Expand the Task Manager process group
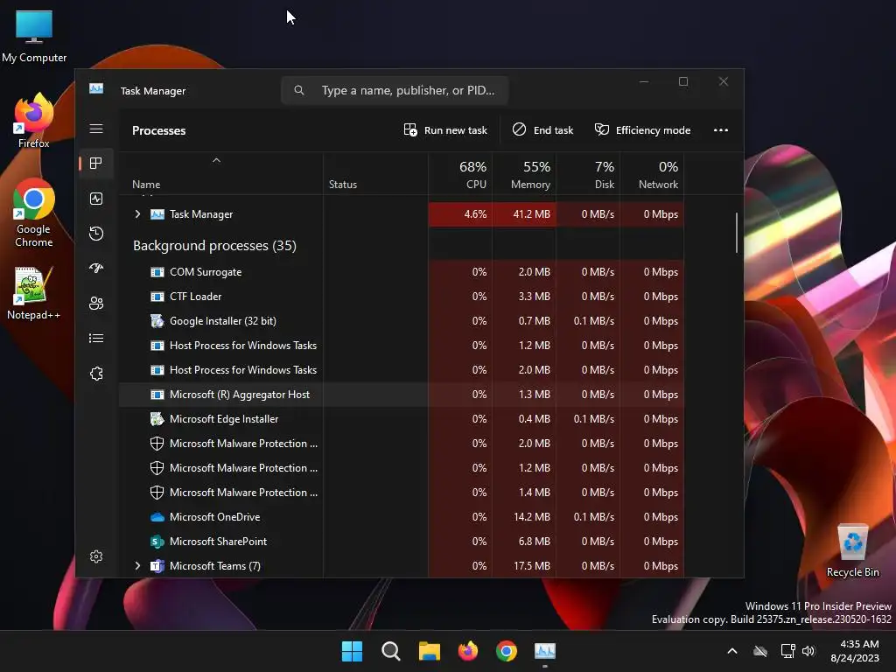This screenshot has height=672, width=896. pos(137,213)
